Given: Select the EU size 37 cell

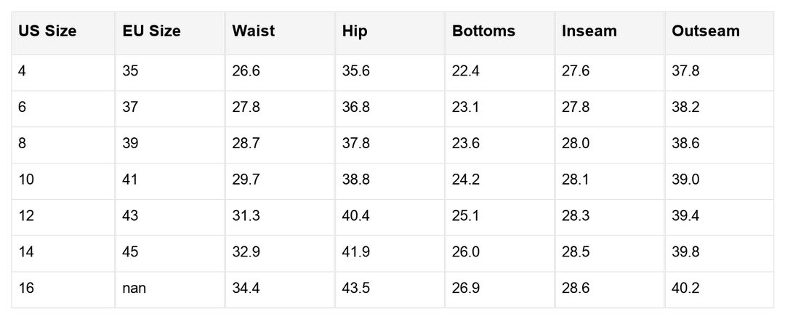Looking at the screenshot, I should point(131,108).
